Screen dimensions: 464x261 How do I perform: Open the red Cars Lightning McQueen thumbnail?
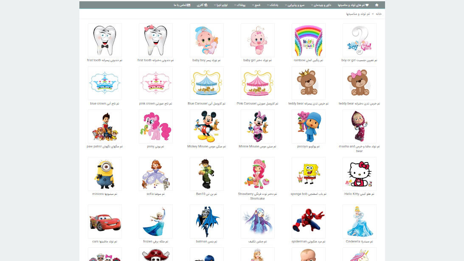tap(105, 222)
